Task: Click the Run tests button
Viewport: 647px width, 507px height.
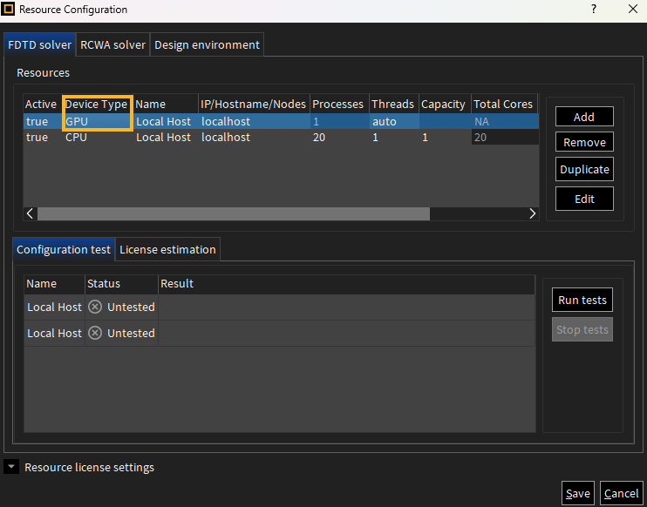Action: click(x=582, y=300)
